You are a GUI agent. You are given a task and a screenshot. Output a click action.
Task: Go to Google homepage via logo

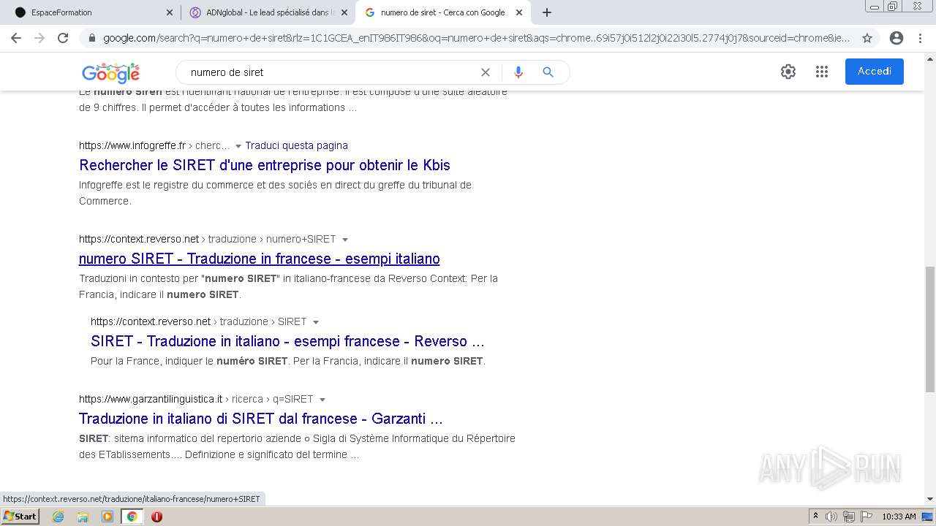110,72
